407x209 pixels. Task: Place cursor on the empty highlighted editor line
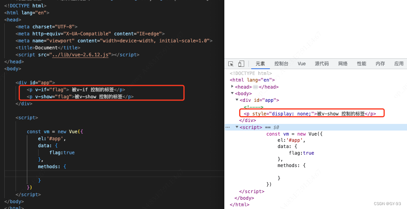click(114, 174)
